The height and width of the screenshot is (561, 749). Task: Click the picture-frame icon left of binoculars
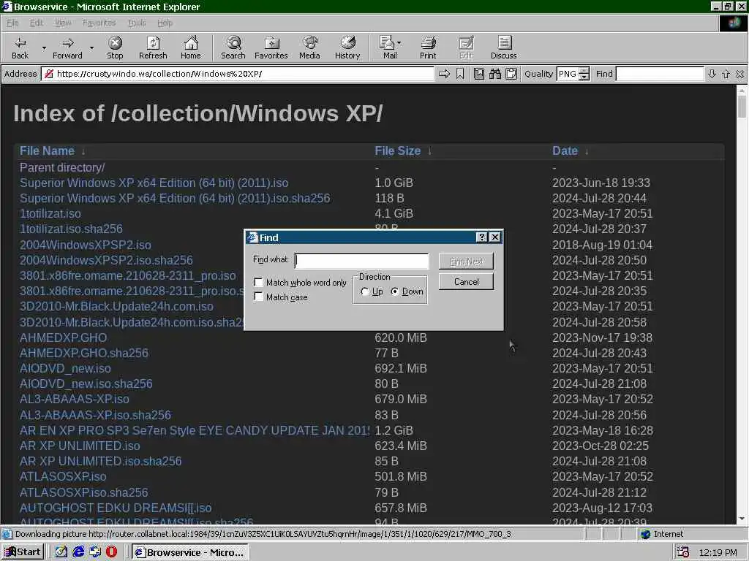(478, 74)
